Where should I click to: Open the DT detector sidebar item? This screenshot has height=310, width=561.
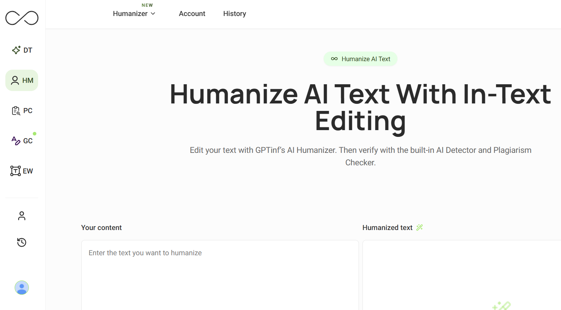tap(22, 50)
